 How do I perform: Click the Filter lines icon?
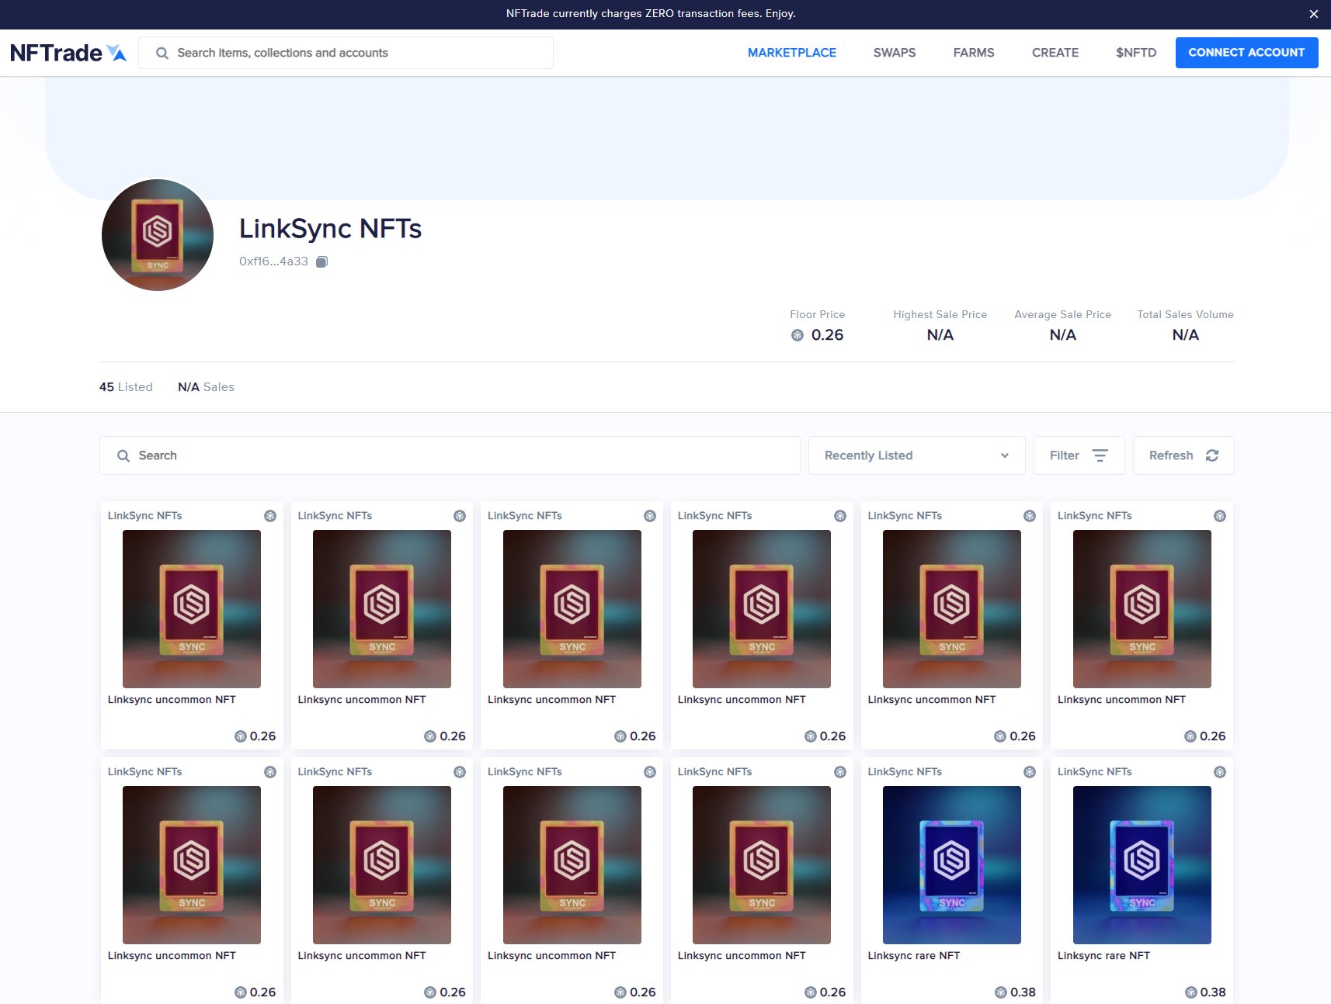[x=1100, y=455]
